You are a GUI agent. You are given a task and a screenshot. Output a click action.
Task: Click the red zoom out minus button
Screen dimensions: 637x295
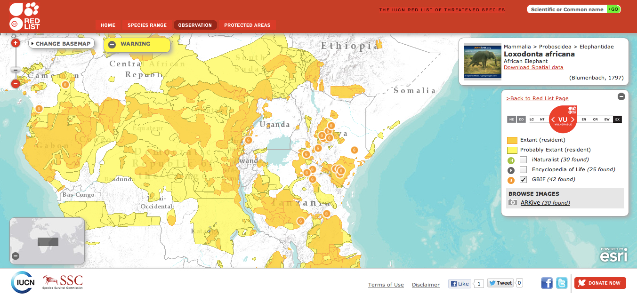pos(15,84)
